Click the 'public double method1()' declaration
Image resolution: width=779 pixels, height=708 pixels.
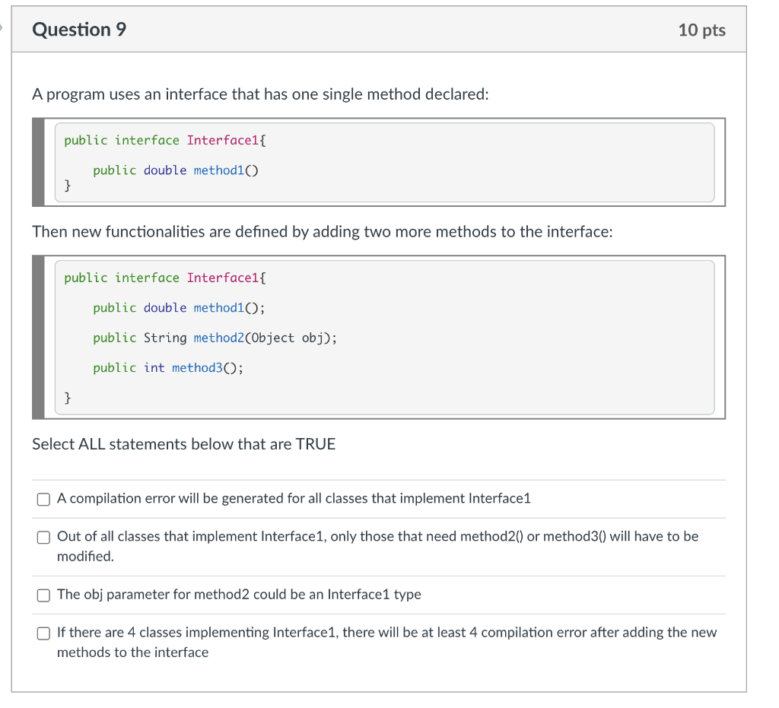point(175,170)
